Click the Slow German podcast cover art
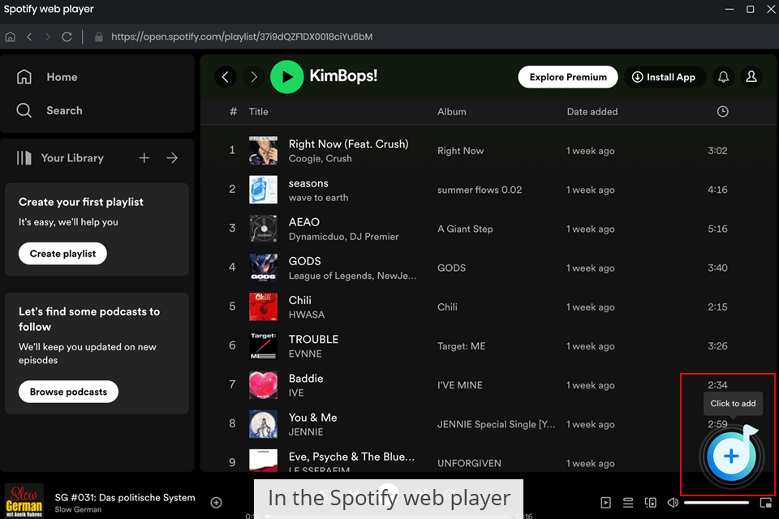Viewport: 779px width, 519px height. (x=24, y=500)
